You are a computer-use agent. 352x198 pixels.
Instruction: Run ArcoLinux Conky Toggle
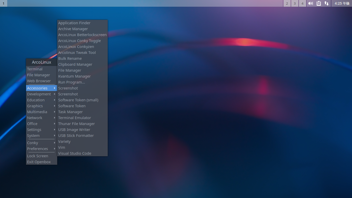pyautogui.click(x=82, y=41)
